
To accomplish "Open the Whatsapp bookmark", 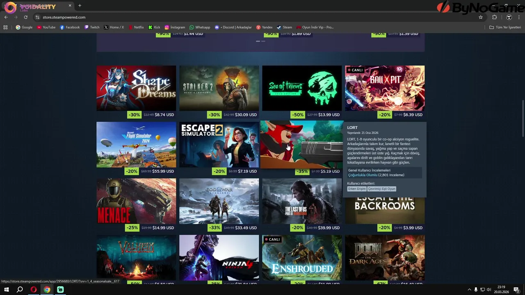I will pyautogui.click(x=200, y=27).
